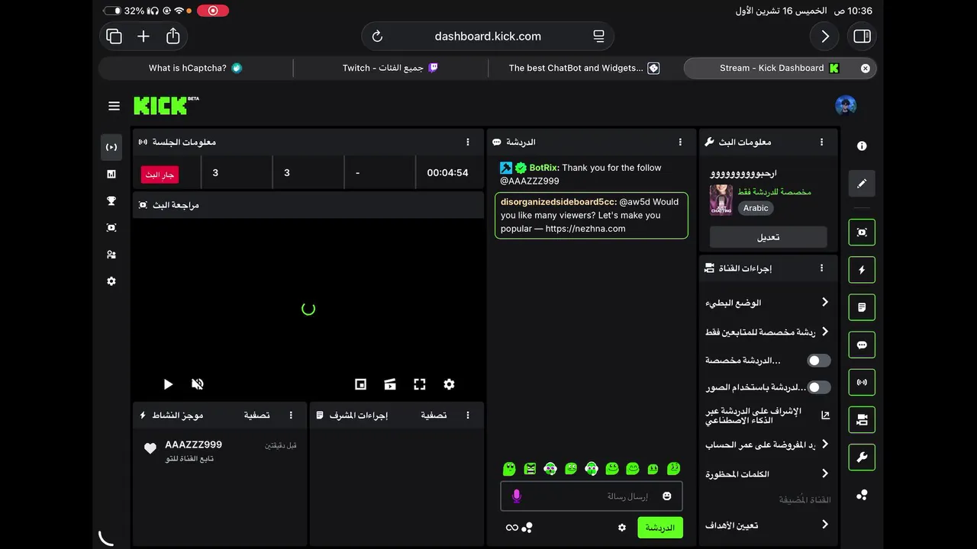Open stream preview player settings gear
This screenshot has width=977, height=549.
click(449, 384)
